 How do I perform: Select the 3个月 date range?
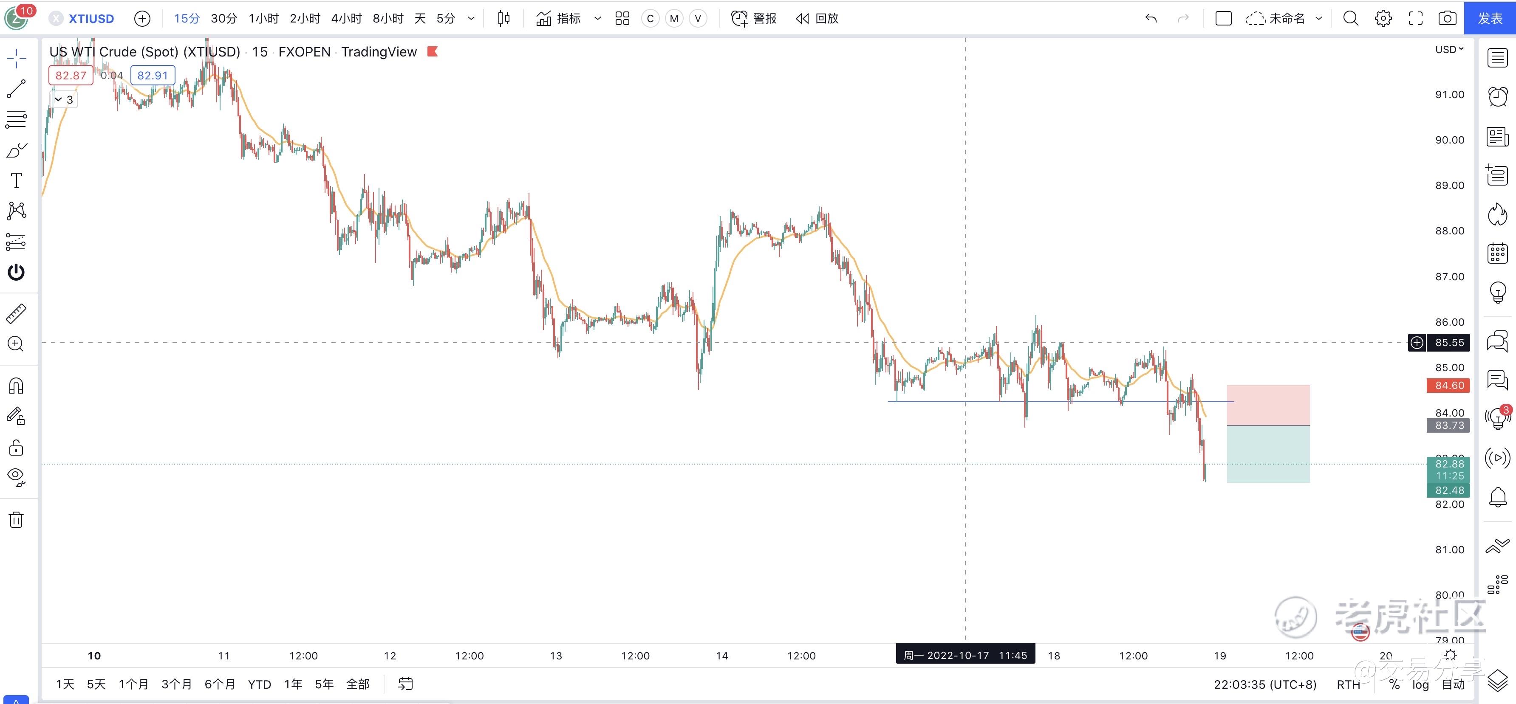(177, 684)
